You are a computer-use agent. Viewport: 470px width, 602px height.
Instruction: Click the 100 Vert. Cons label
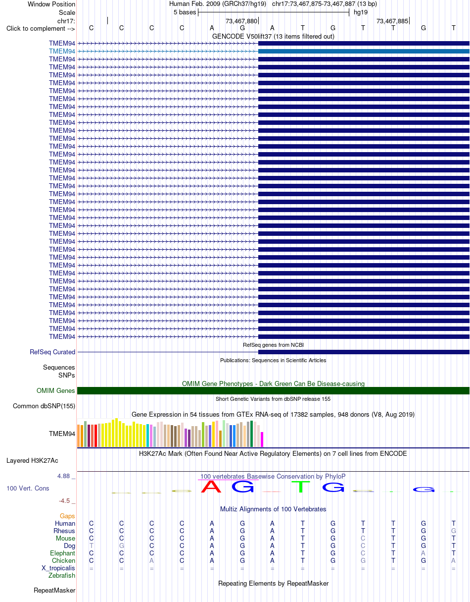pos(28,488)
